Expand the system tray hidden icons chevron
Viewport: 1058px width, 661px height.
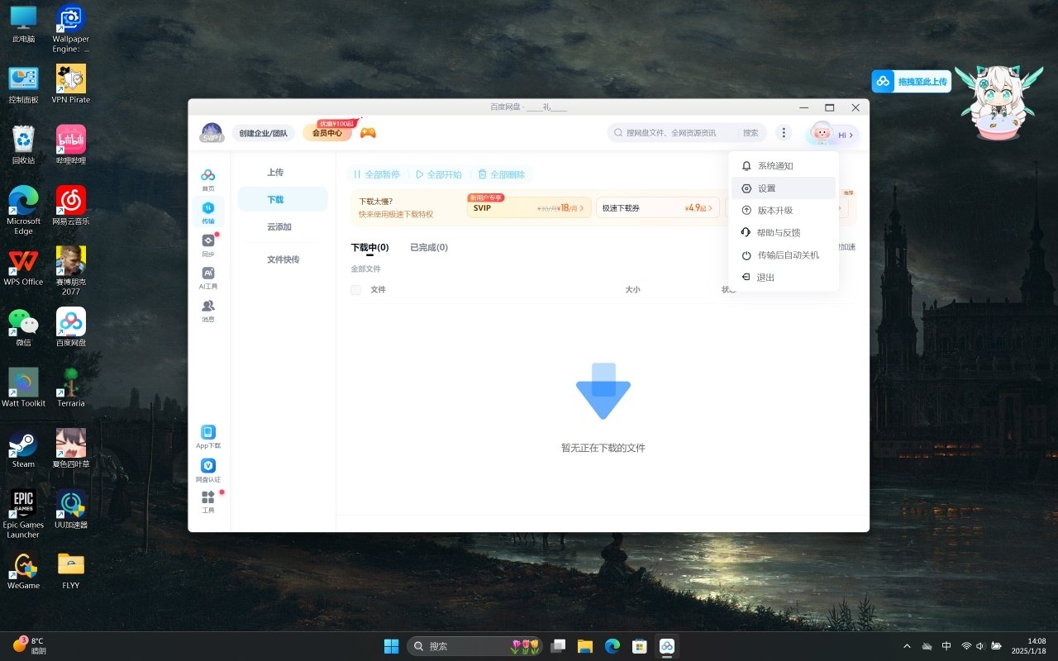tap(907, 646)
